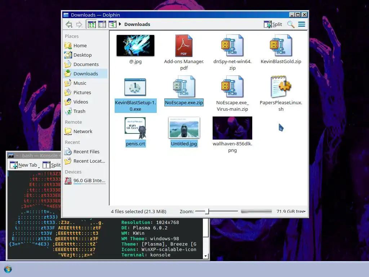This screenshot has width=369, height=277.
Task: Select the Untitled.jpg thumbnail
Action: tap(184, 128)
